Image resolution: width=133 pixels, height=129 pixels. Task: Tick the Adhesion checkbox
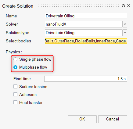(x=15, y=95)
